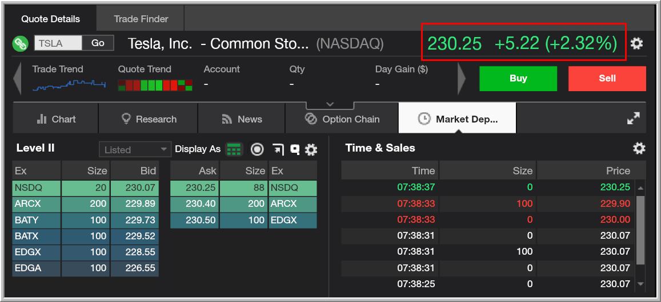
Task: Select the 229.73 bid price cell
Action: tap(135, 220)
